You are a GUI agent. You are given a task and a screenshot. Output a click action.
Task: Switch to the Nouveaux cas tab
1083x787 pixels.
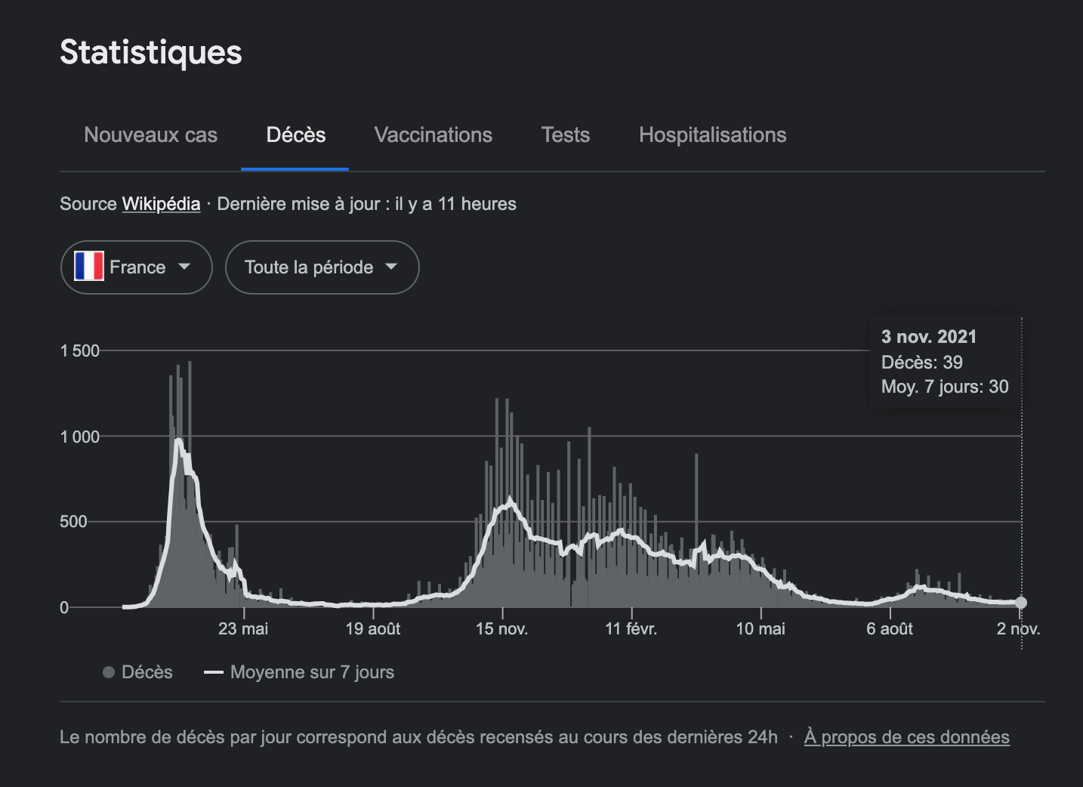(x=150, y=135)
